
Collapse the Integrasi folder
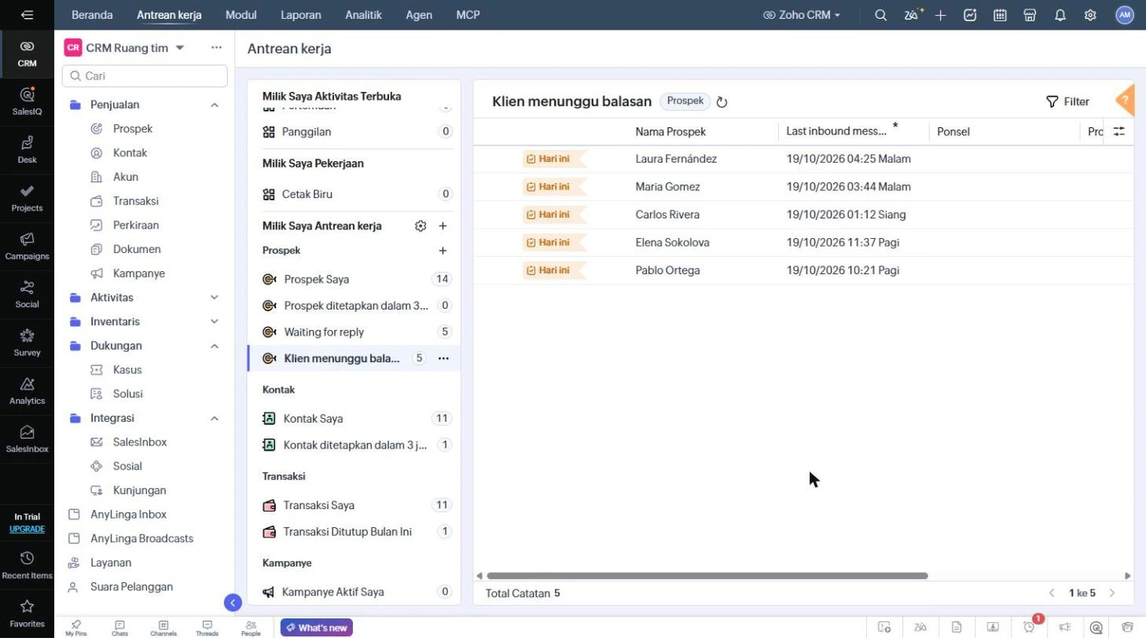pos(215,418)
